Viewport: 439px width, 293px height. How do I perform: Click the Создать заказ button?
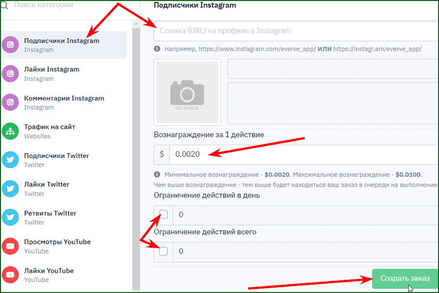405,278
